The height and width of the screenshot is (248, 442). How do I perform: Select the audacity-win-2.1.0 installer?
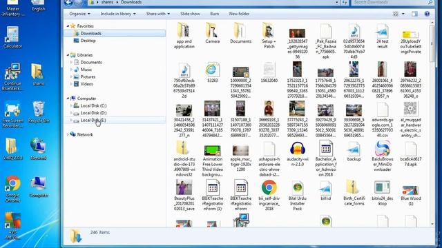297,154
